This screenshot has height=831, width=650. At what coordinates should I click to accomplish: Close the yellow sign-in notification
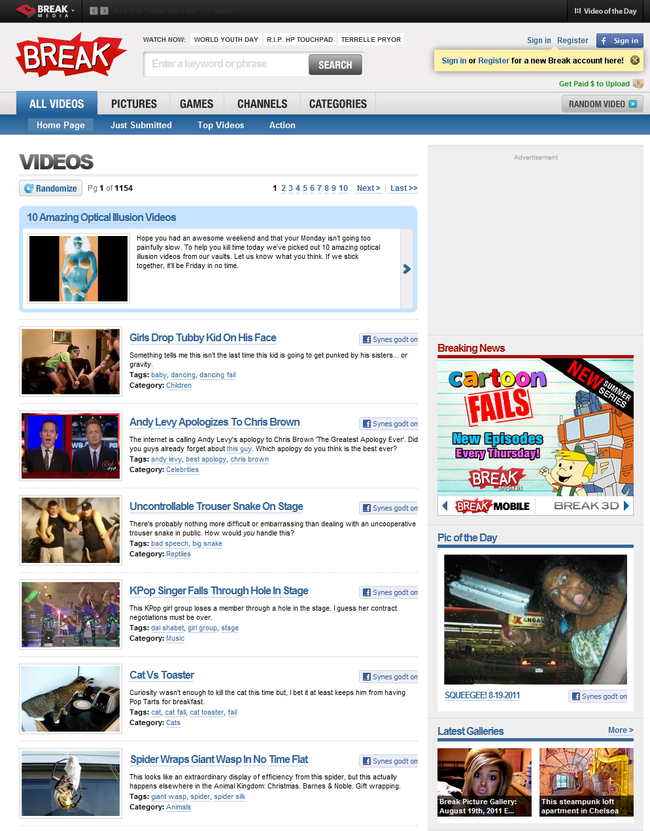[x=634, y=60]
